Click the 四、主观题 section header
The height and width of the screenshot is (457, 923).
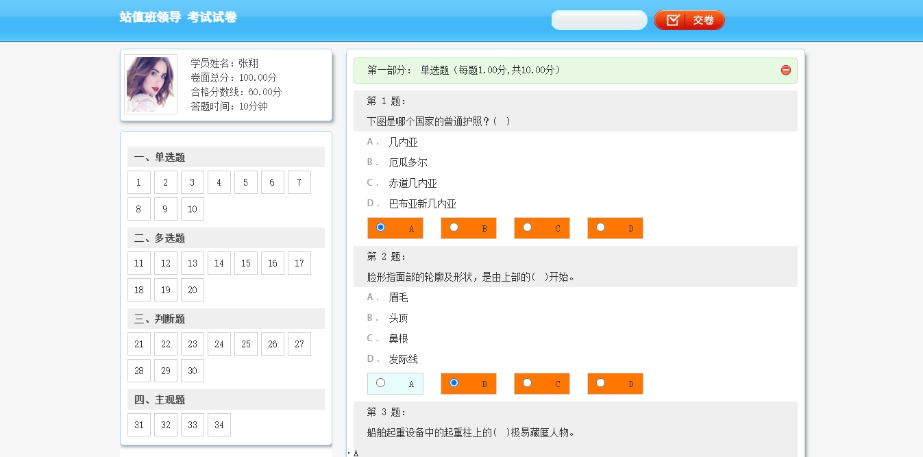click(x=225, y=399)
